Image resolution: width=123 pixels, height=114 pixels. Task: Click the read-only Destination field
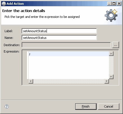(66, 45)
